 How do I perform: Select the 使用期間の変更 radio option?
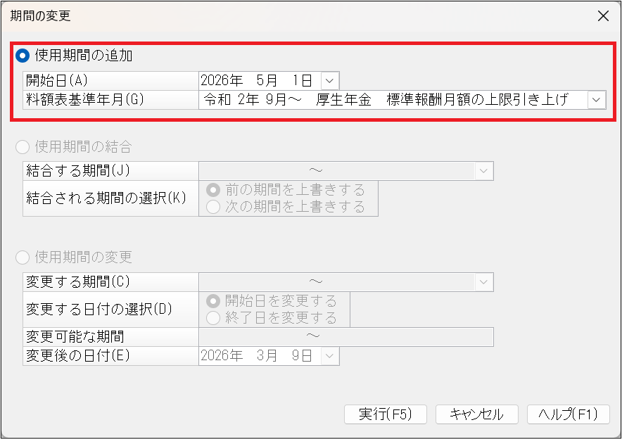point(23,257)
